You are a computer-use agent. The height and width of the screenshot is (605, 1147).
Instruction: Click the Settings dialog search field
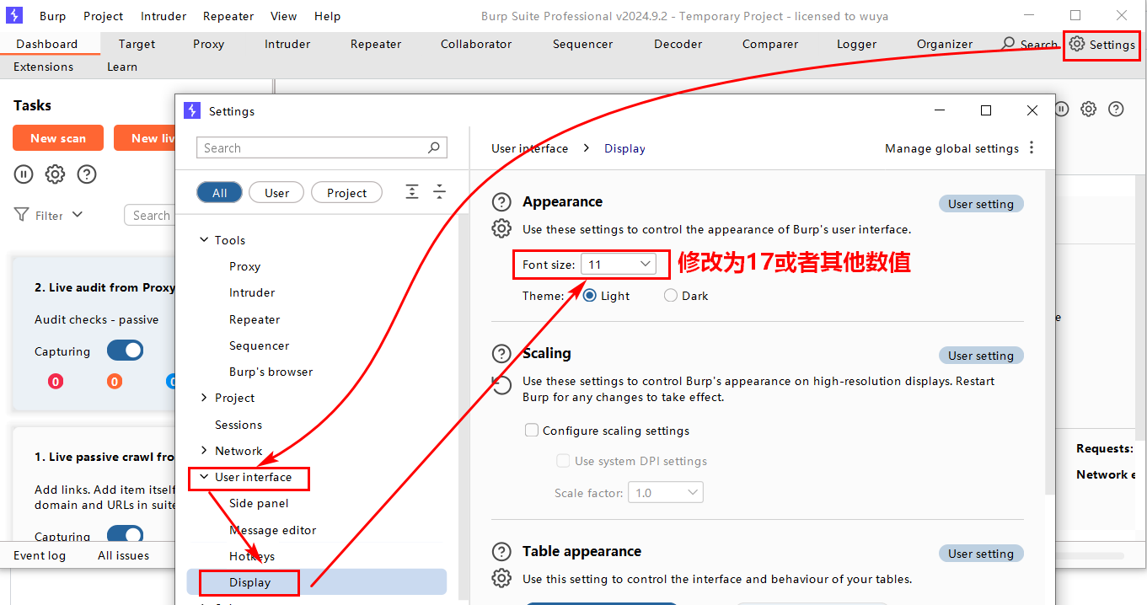322,147
